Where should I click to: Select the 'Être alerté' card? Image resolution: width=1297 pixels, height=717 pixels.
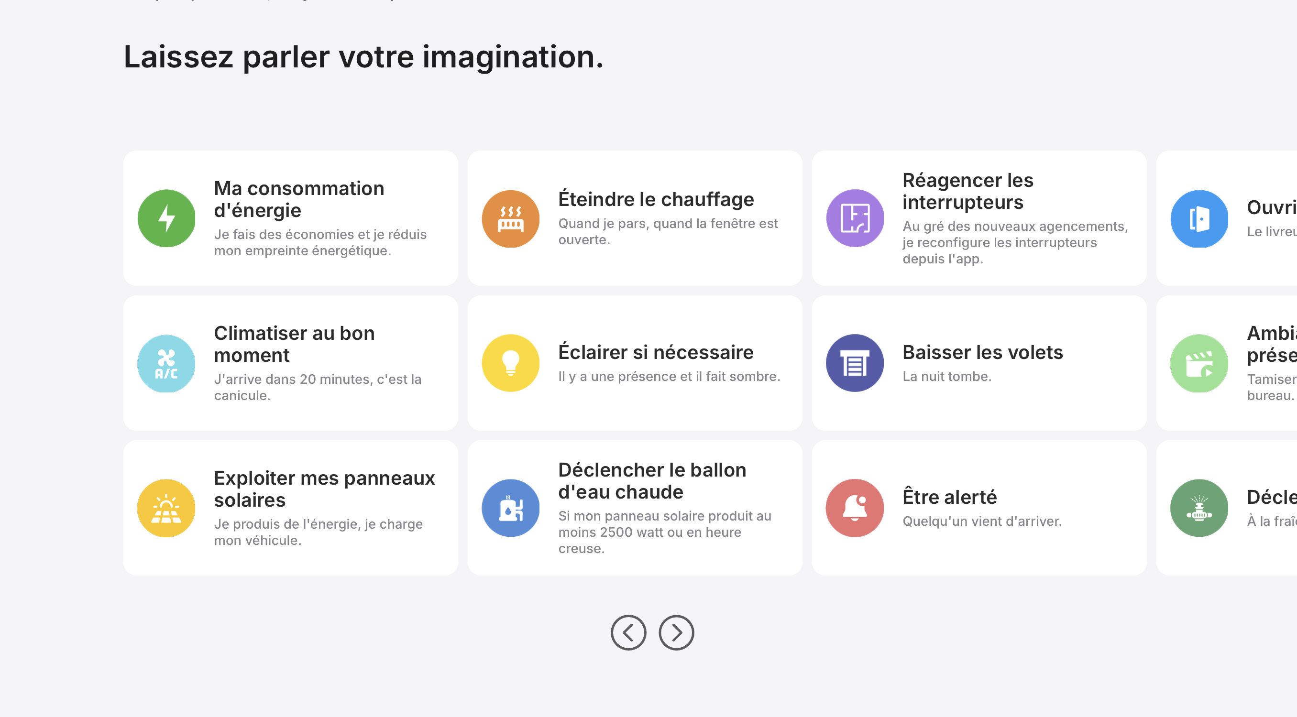coord(979,508)
